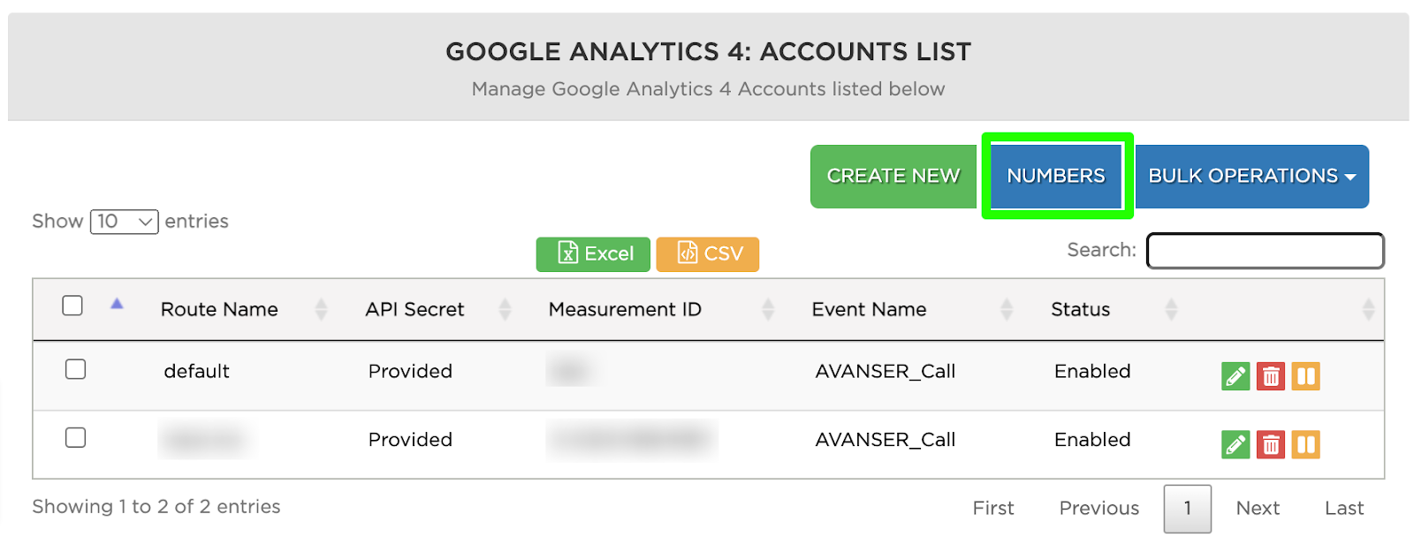Pause the default route account
This screenshot has height=552, width=1414.
[1305, 376]
